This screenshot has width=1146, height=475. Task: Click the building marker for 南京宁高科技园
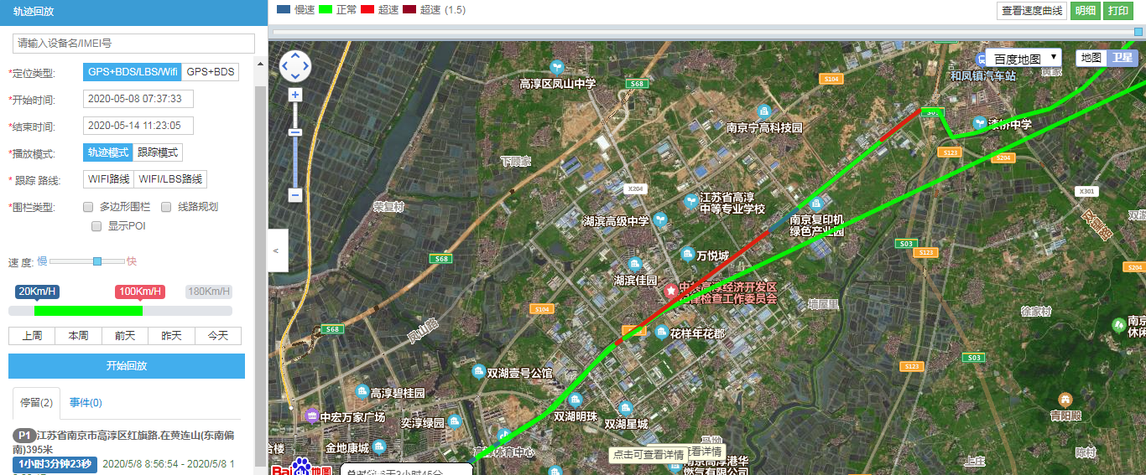763,111
